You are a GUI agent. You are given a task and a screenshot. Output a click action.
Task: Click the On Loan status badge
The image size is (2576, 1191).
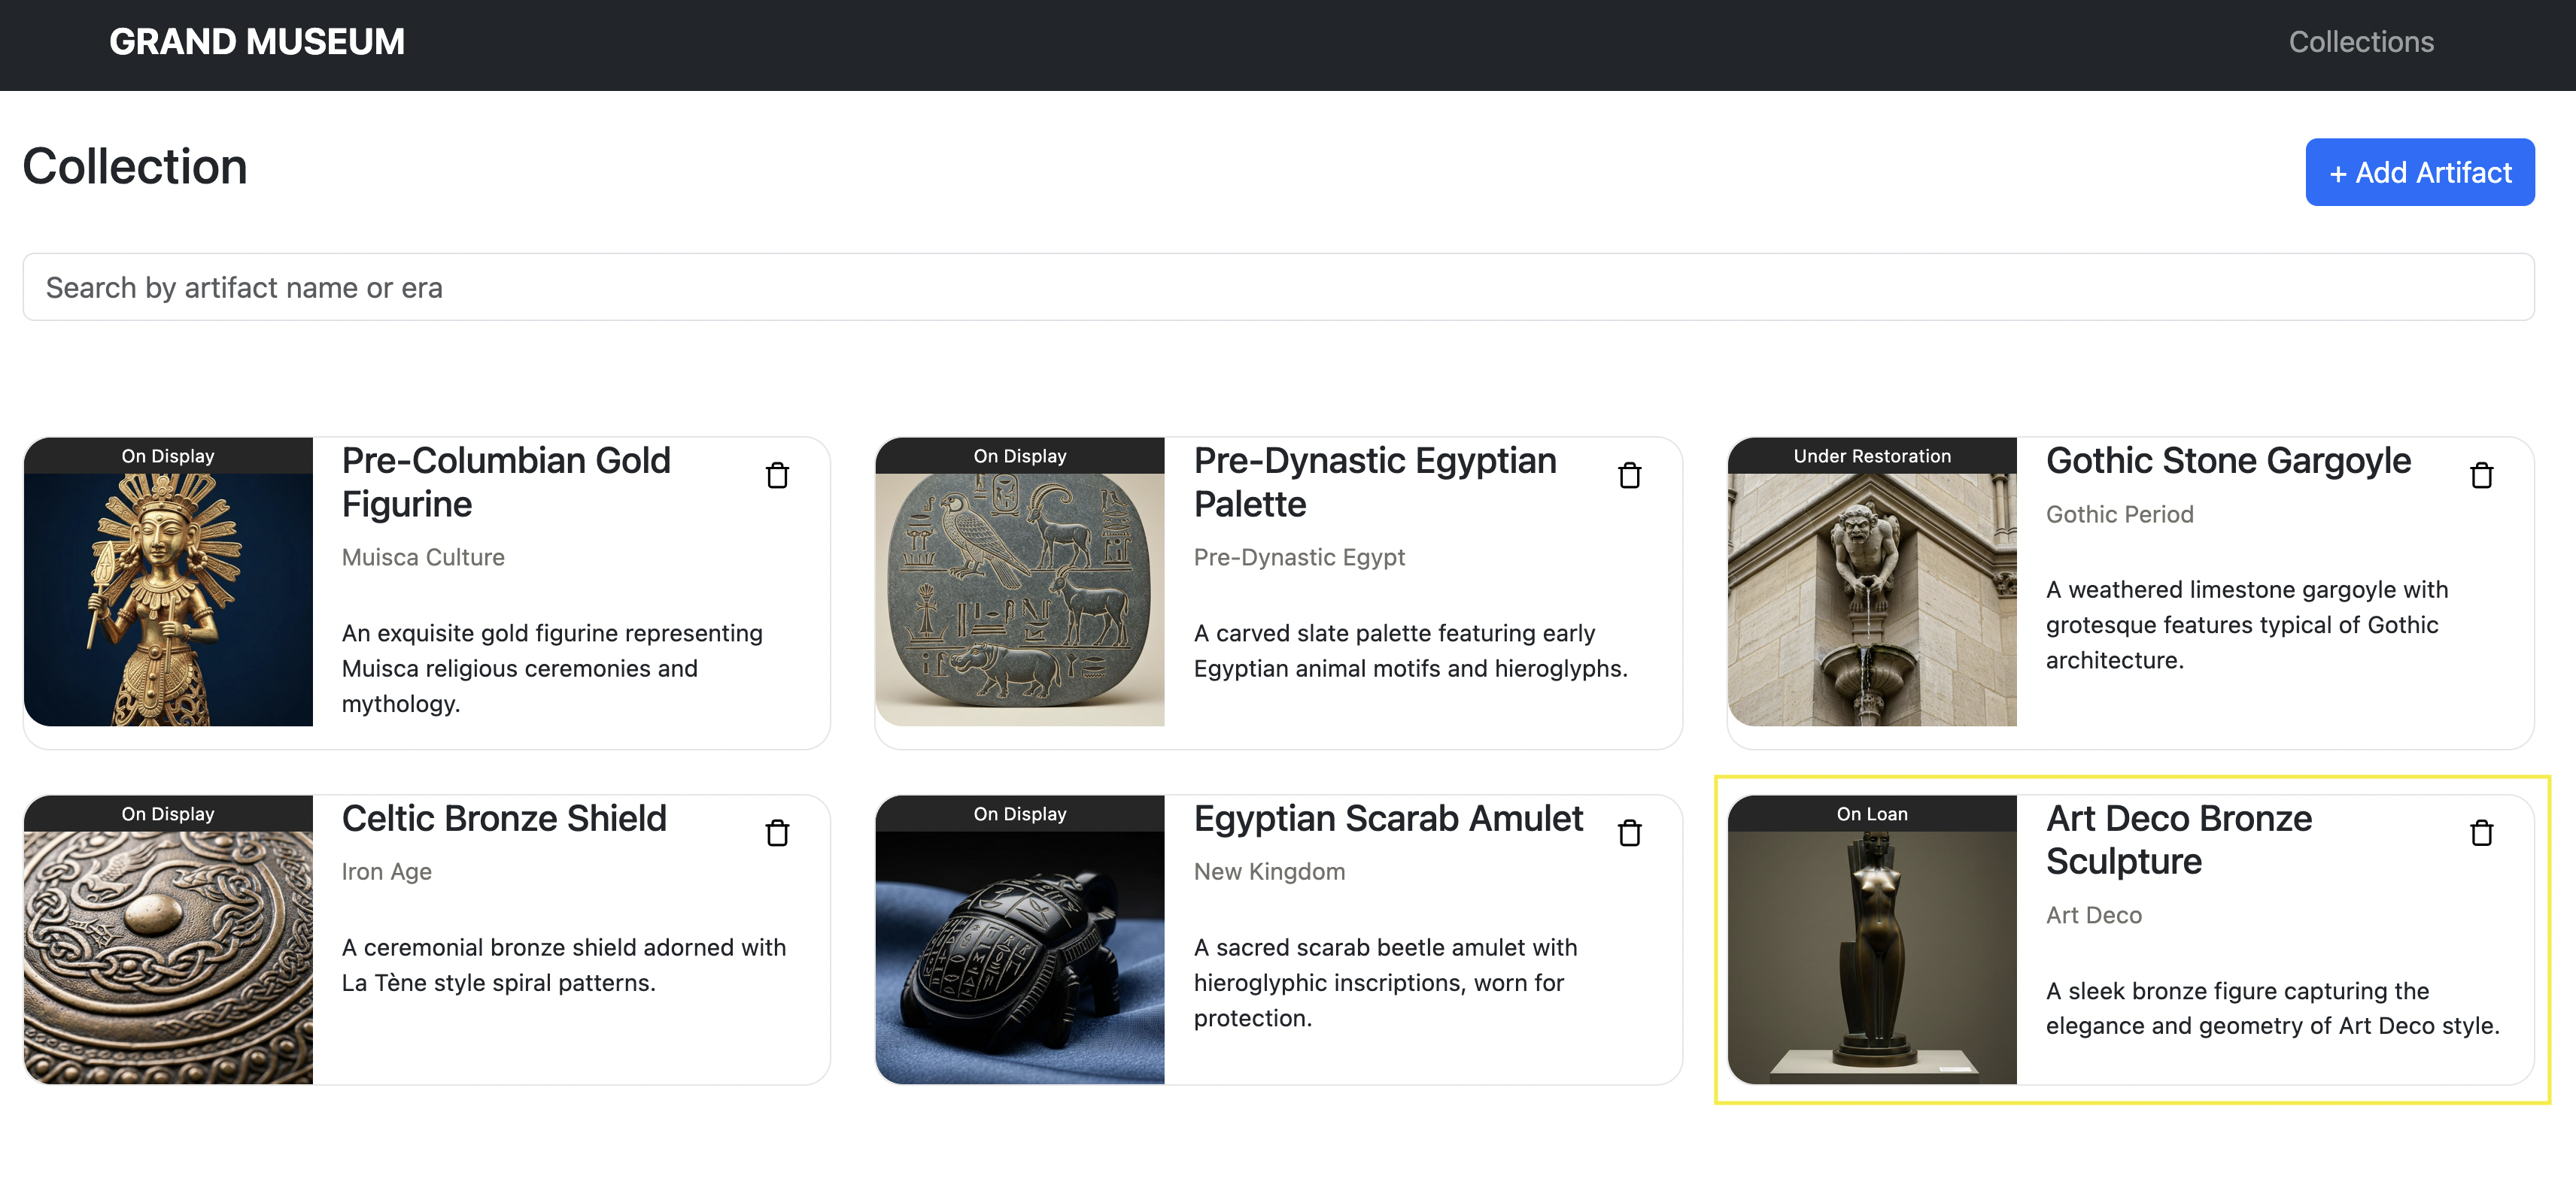[1871, 814]
